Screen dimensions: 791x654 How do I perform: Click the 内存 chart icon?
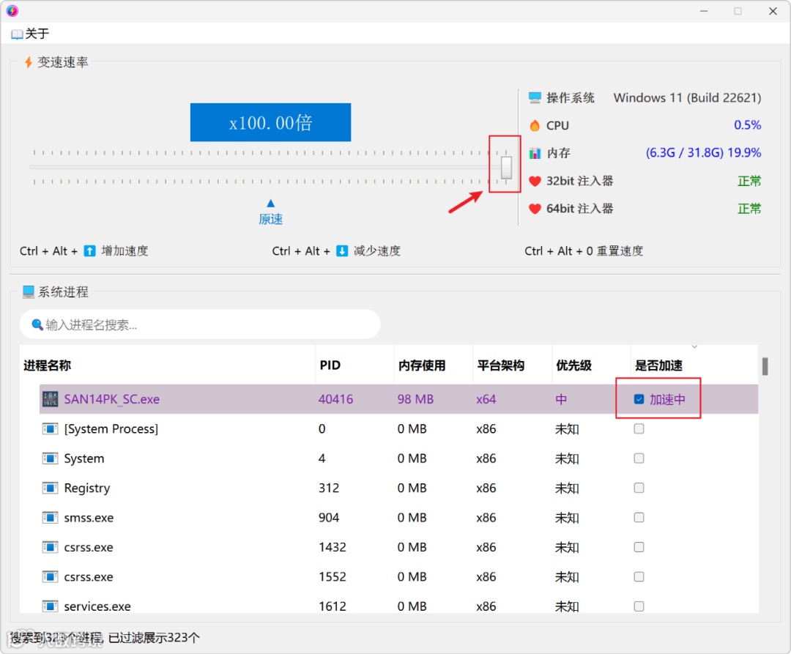pyautogui.click(x=535, y=153)
